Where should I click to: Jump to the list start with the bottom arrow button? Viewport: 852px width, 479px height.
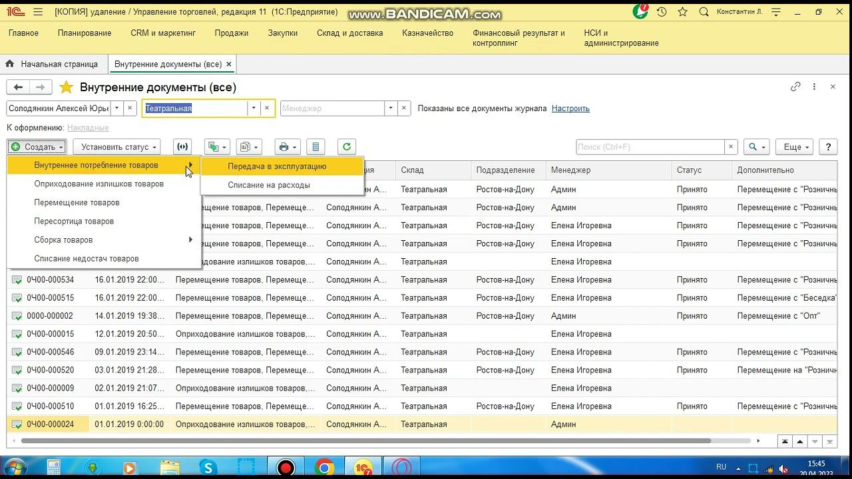785,441
